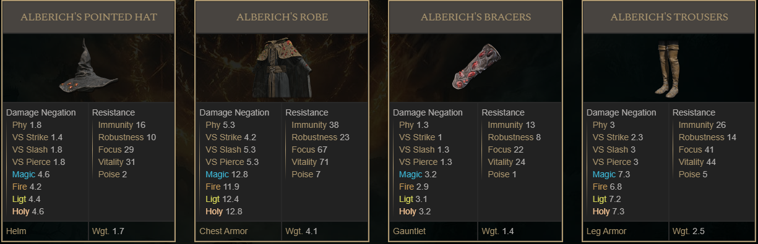
Task: Click the Ligt stat in the bracers card
Action: (x=406, y=199)
